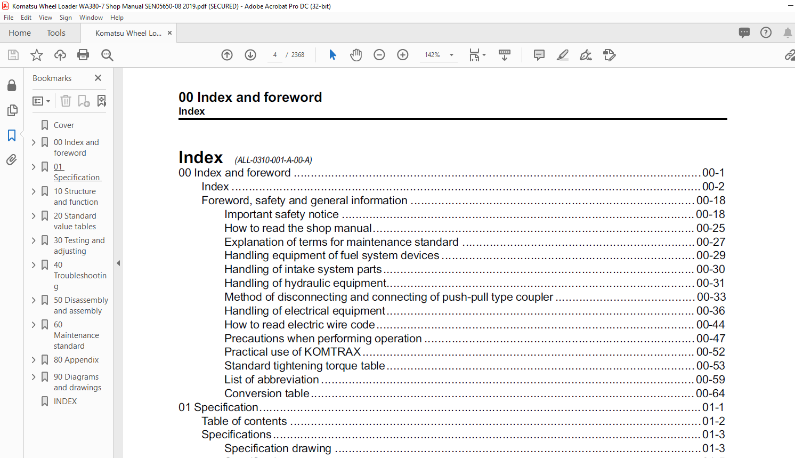This screenshot has width=795, height=458.
Task: Select the Komatsu Wheel Lo... document tab
Action: pos(128,33)
